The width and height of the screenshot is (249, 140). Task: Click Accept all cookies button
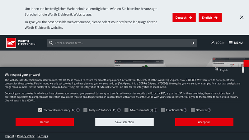[x=204, y=122]
